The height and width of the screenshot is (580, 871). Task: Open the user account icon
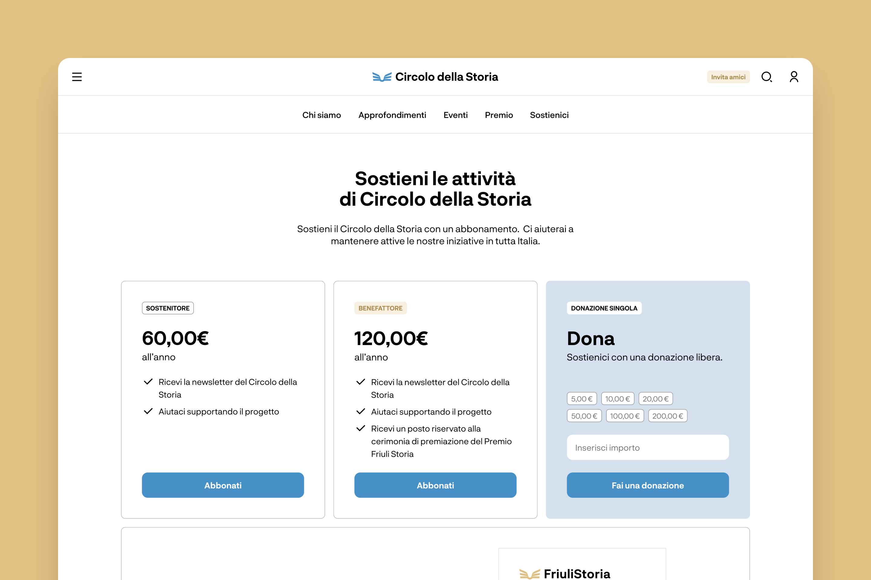coord(794,77)
